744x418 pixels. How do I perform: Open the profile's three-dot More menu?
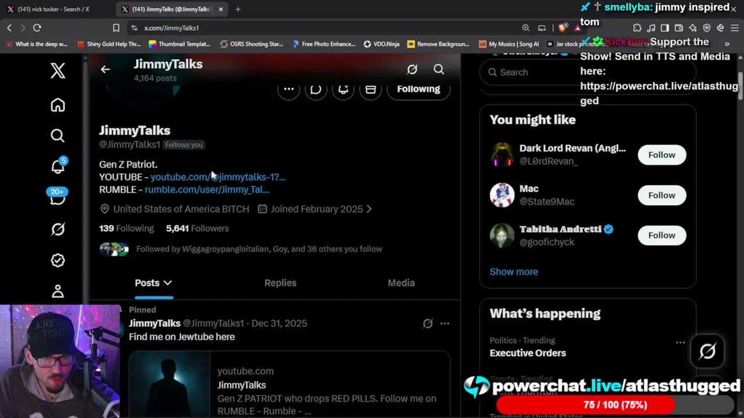[x=289, y=89]
